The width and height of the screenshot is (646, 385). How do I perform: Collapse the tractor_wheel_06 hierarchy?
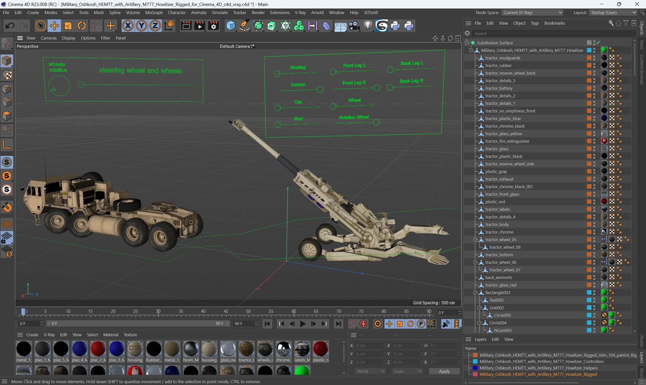pyautogui.click(x=475, y=262)
